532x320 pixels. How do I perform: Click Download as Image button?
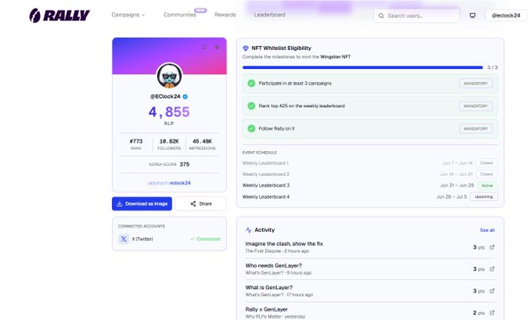[x=142, y=203]
